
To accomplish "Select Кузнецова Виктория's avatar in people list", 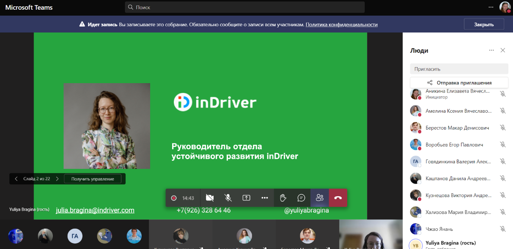I will [416, 195].
